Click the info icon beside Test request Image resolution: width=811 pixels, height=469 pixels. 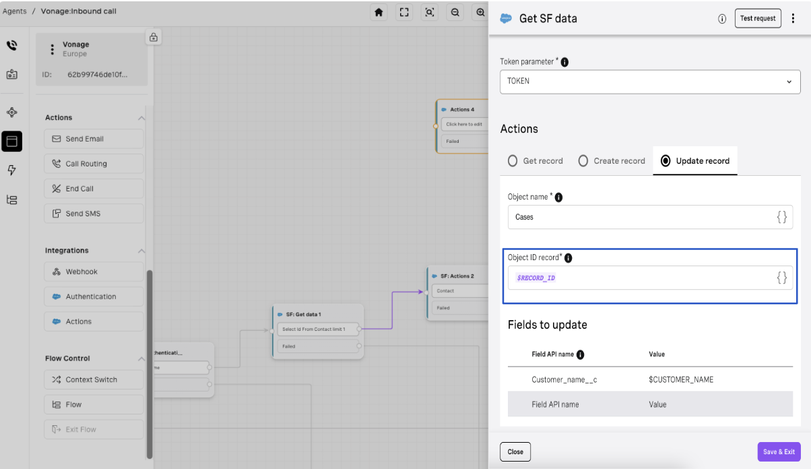[722, 19]
